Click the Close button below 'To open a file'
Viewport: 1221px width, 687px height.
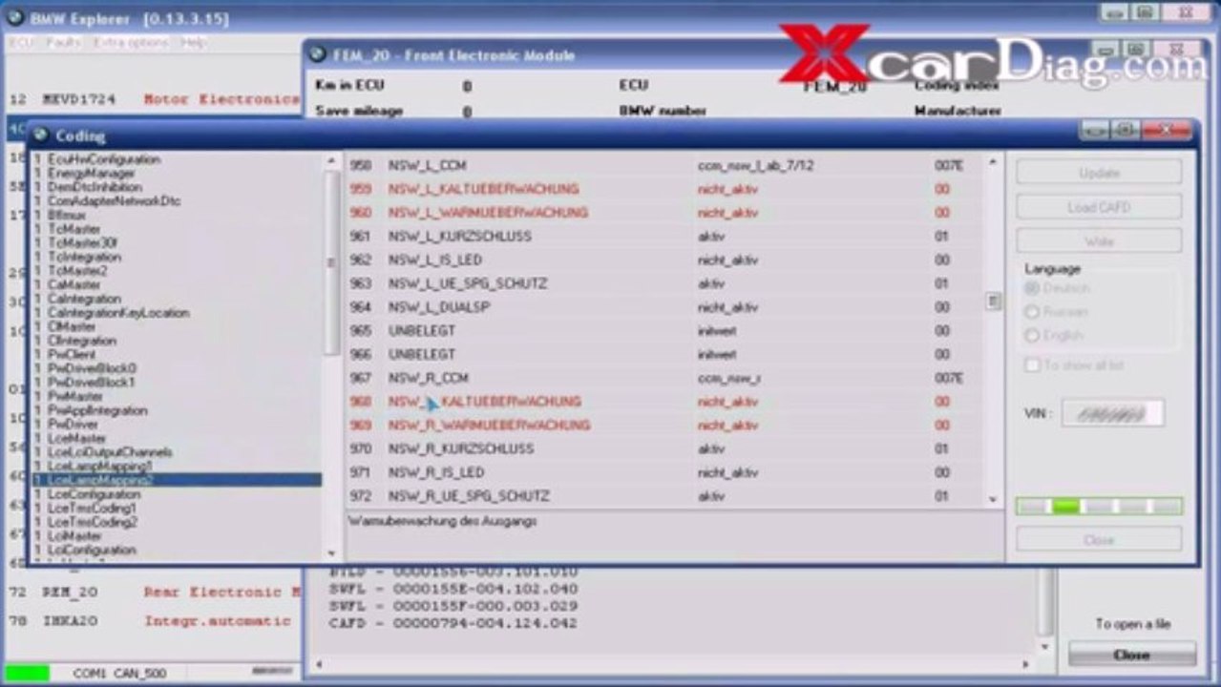1131,655
